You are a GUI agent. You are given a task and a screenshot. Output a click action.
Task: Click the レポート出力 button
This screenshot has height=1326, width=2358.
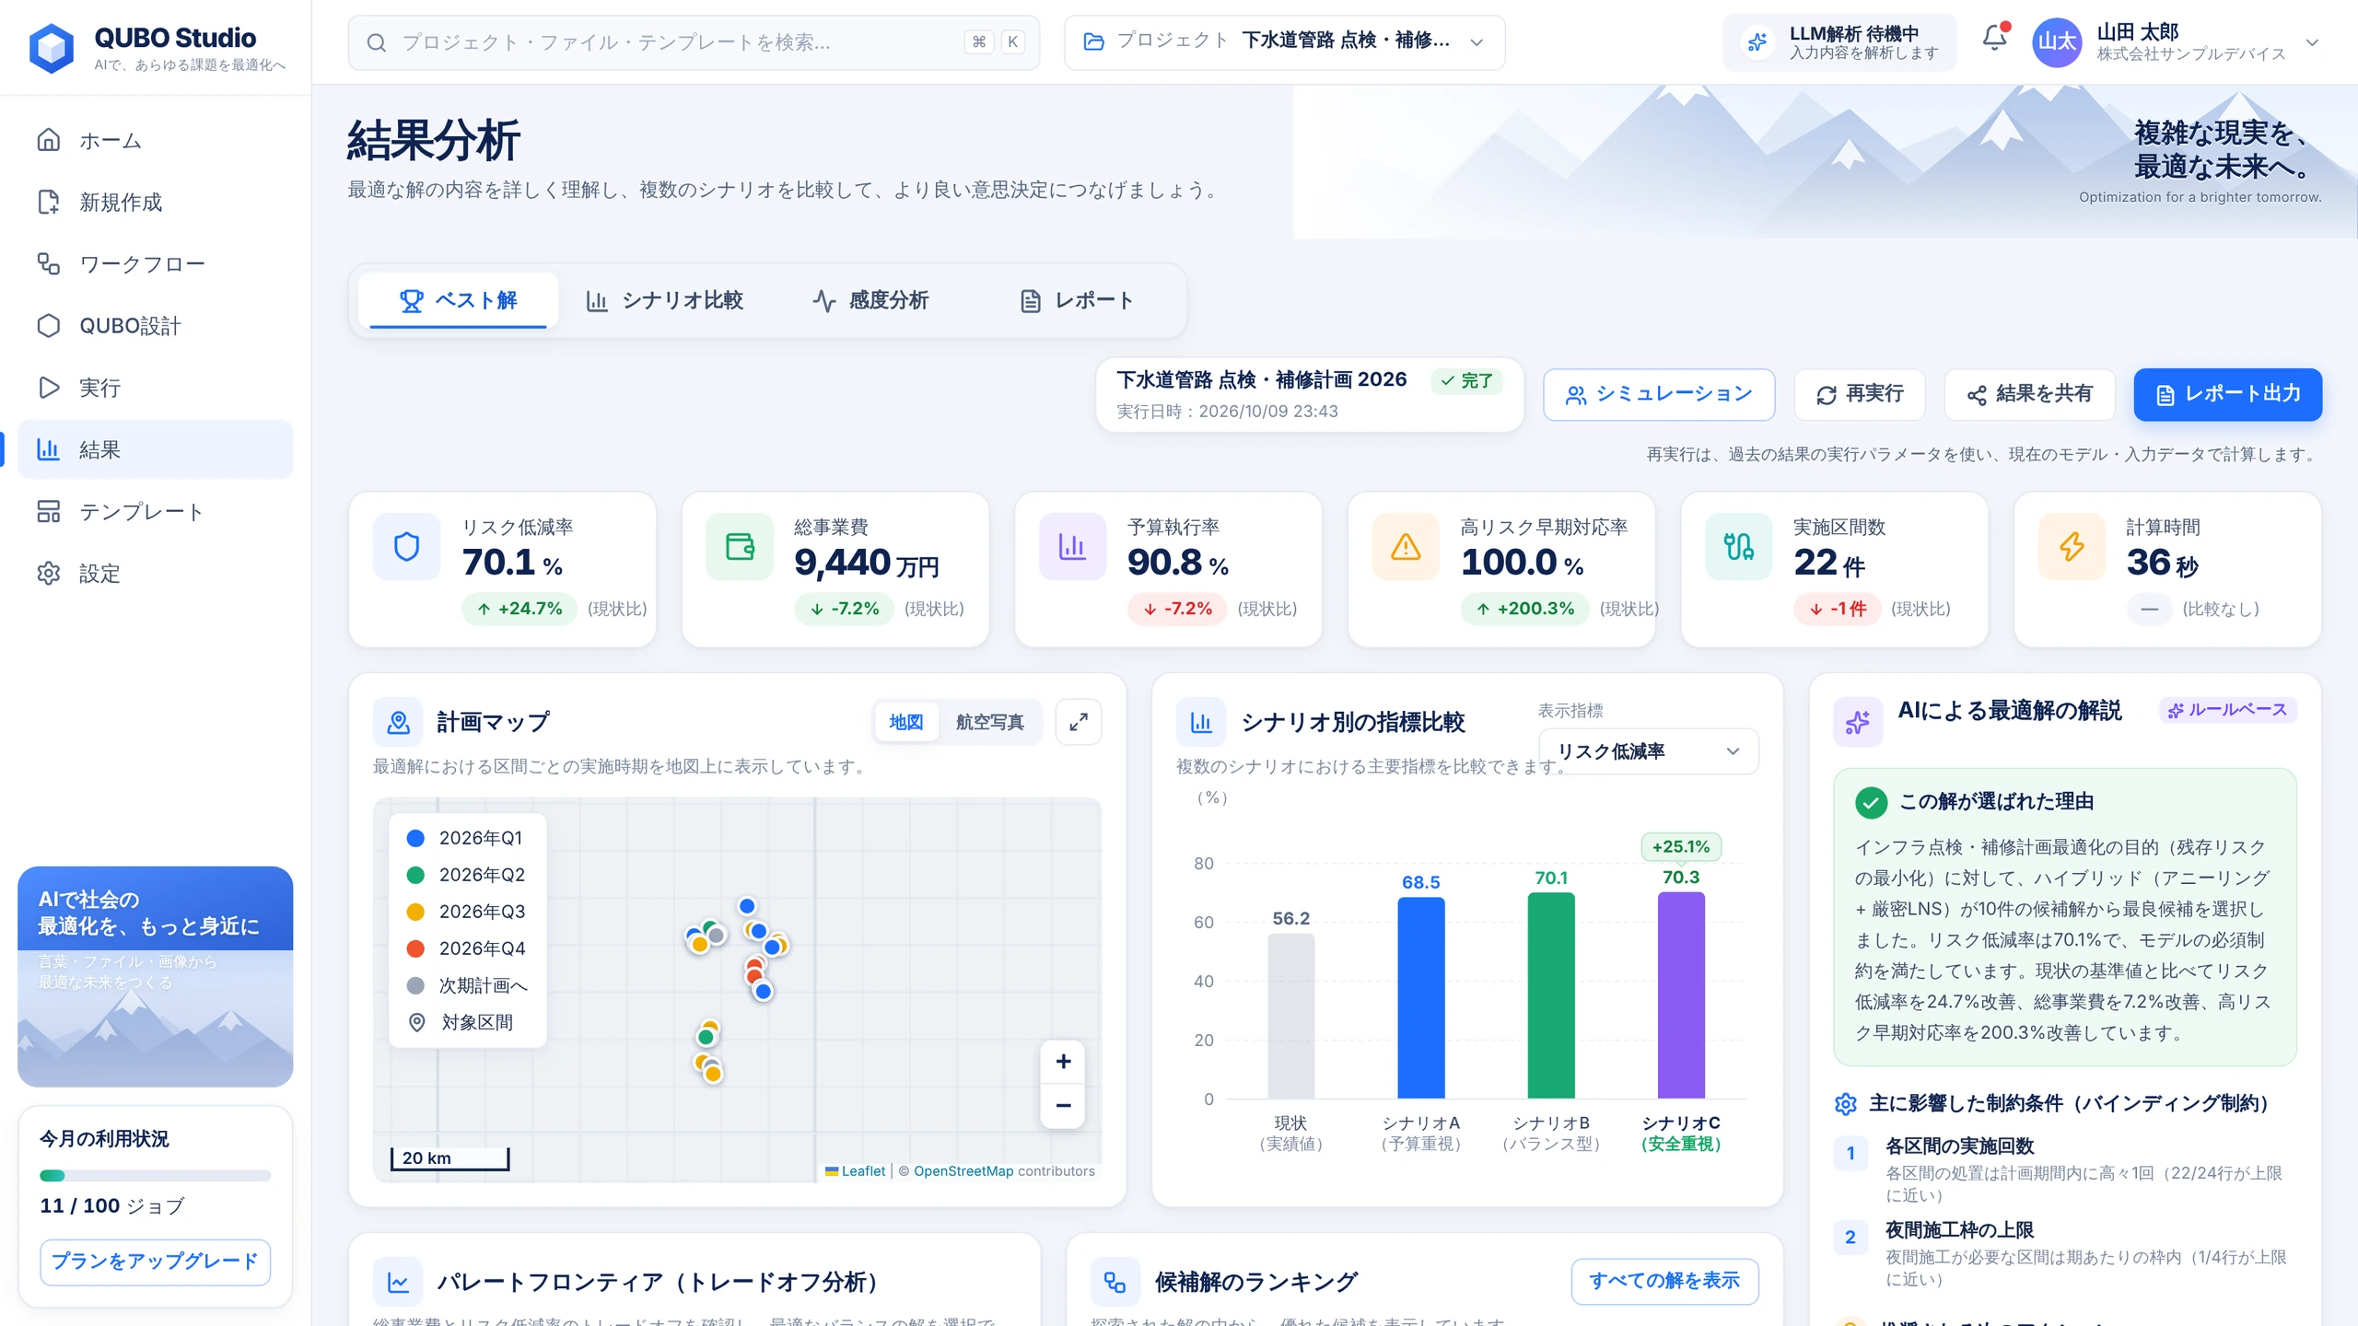click(x=2228, y=394)
